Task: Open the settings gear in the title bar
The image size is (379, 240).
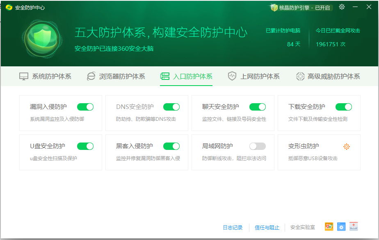Action: tap(342, 7)
